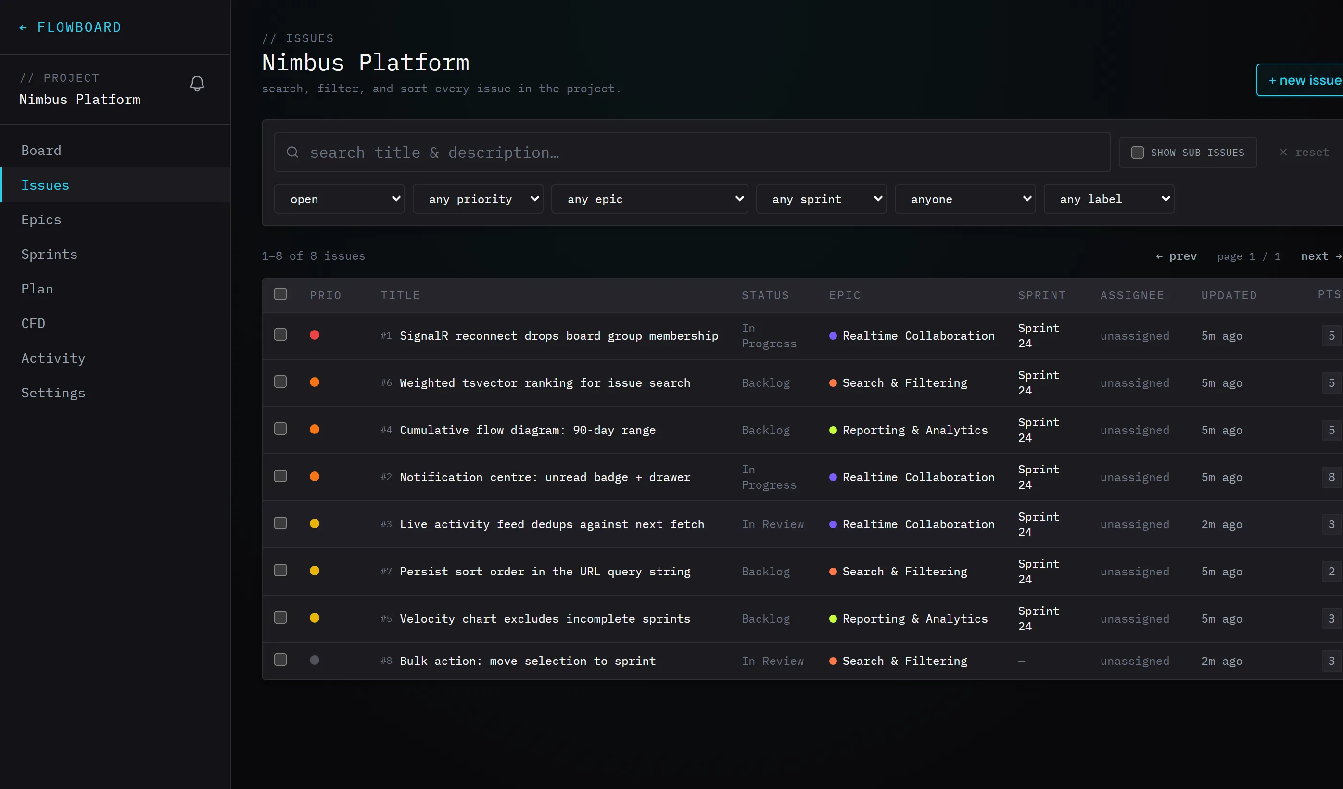Open issue 'SignalR reconnect drops board group membership'
1343x789 pixels.
point(559,336)
